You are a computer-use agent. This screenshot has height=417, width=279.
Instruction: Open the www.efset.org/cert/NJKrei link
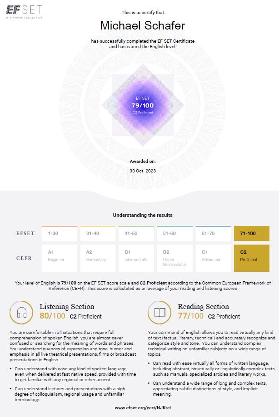click(x=143, y=407)
